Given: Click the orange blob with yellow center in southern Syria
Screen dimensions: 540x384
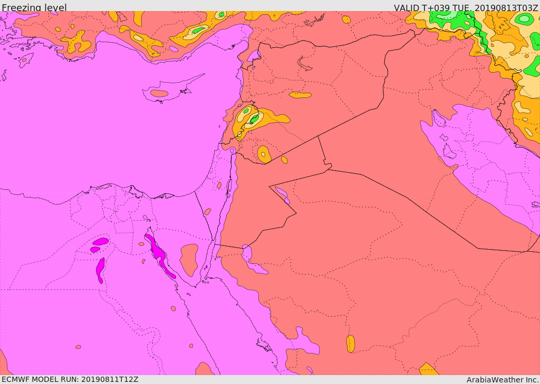Looking at the screenshot, I should pos(264,154).
